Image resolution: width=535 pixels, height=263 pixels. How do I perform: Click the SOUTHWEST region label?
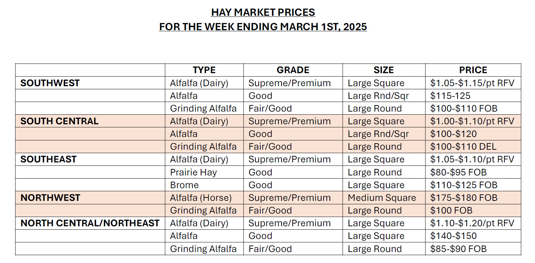(50, 83)
